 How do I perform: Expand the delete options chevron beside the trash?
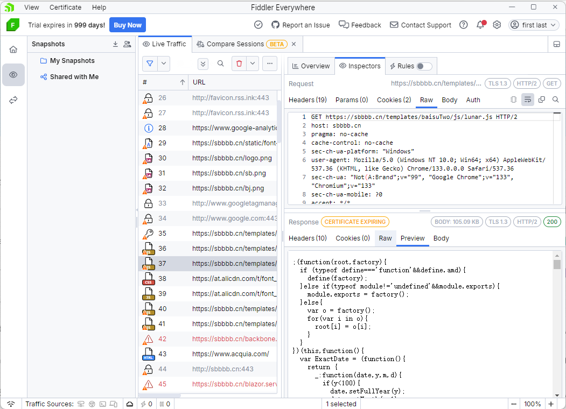point(251,63)
